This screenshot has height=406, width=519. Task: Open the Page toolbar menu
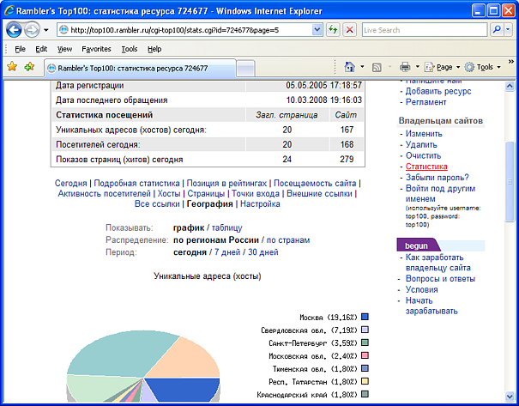(x=442, y=67)
